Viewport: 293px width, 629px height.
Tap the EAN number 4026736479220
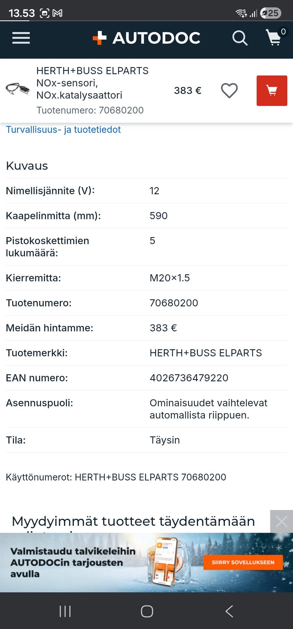click(189, 378)
